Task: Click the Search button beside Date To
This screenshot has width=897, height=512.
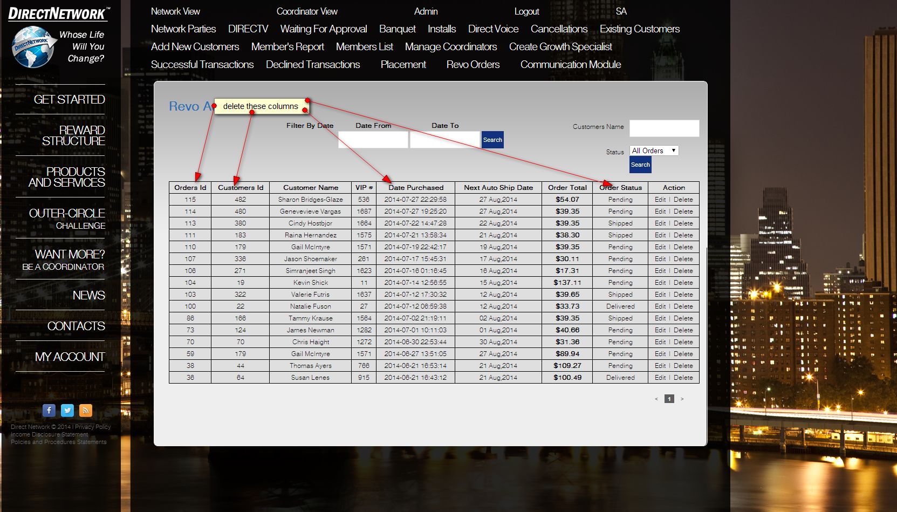Action: [x=492, y=140]
